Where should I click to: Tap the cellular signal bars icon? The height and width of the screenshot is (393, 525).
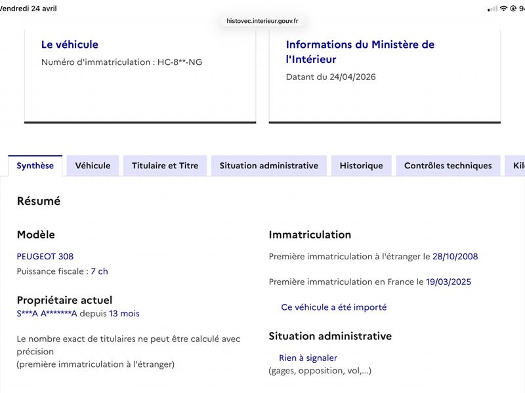[x=492, y=9]
